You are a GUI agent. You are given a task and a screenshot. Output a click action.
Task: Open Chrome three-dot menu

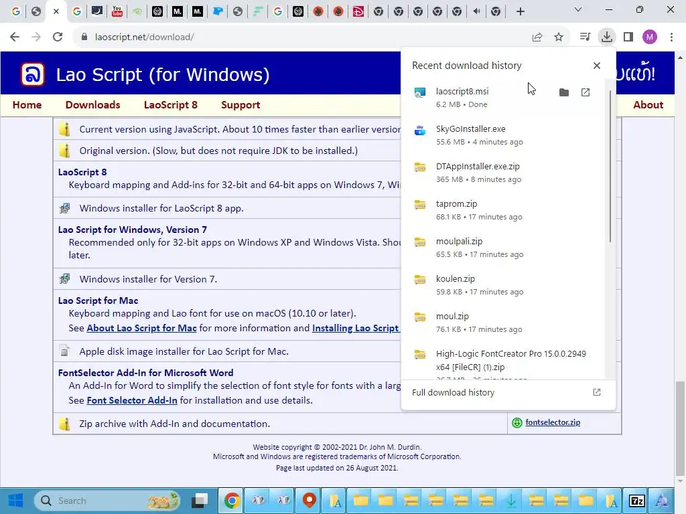click(x=671, y=37)
